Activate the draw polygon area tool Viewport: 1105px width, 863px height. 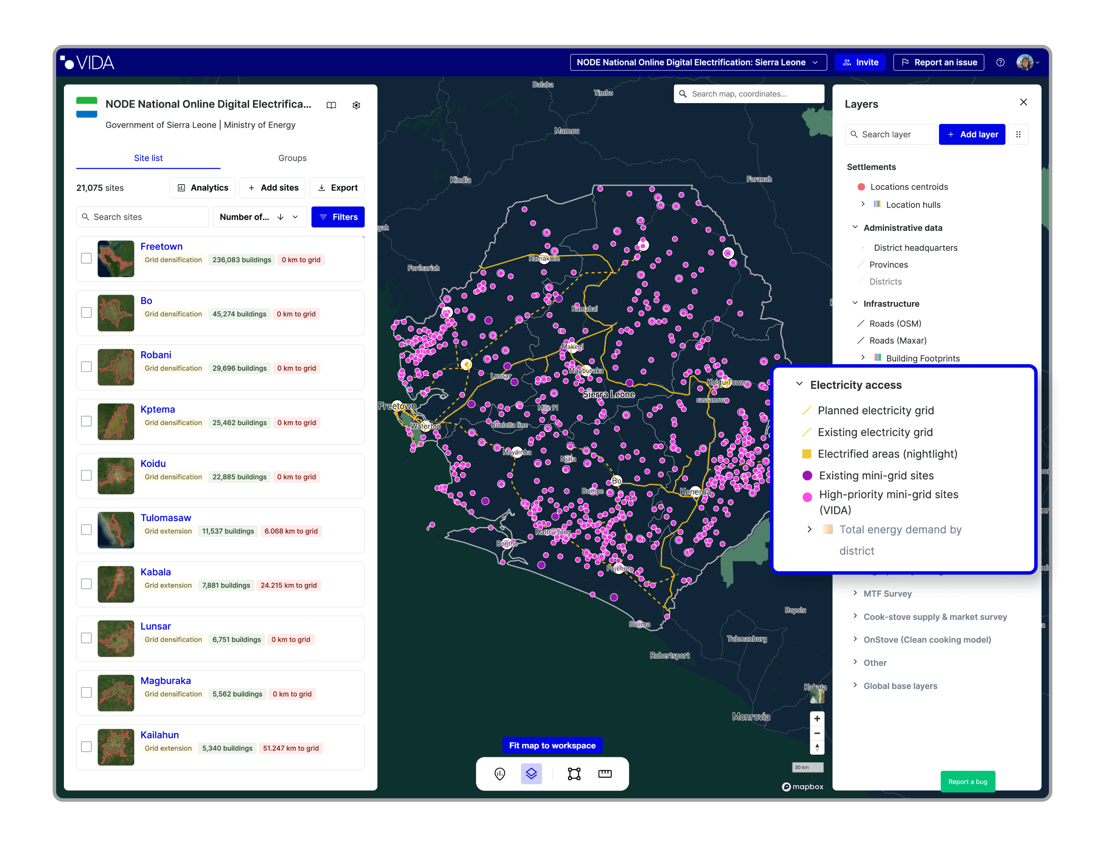click(574, 773)
